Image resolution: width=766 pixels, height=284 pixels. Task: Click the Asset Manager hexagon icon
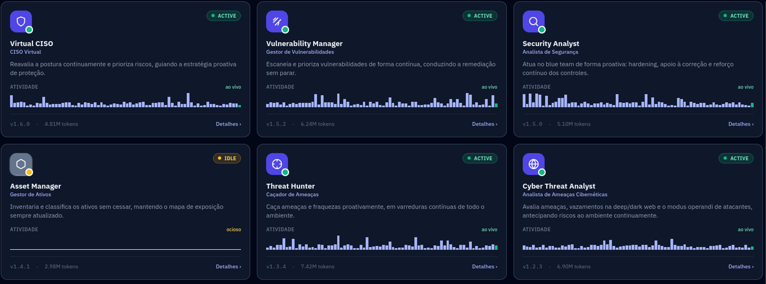pyautogui.click(x=21, y=164)
